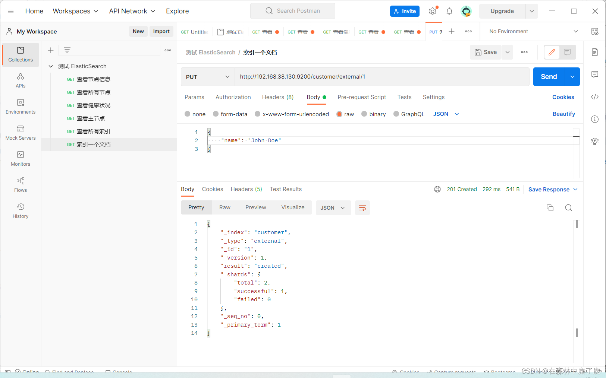Viewport: 606px width, 378px height.
Task: Open the Collections sidebar panel
Action: click(x=21, y=55)
